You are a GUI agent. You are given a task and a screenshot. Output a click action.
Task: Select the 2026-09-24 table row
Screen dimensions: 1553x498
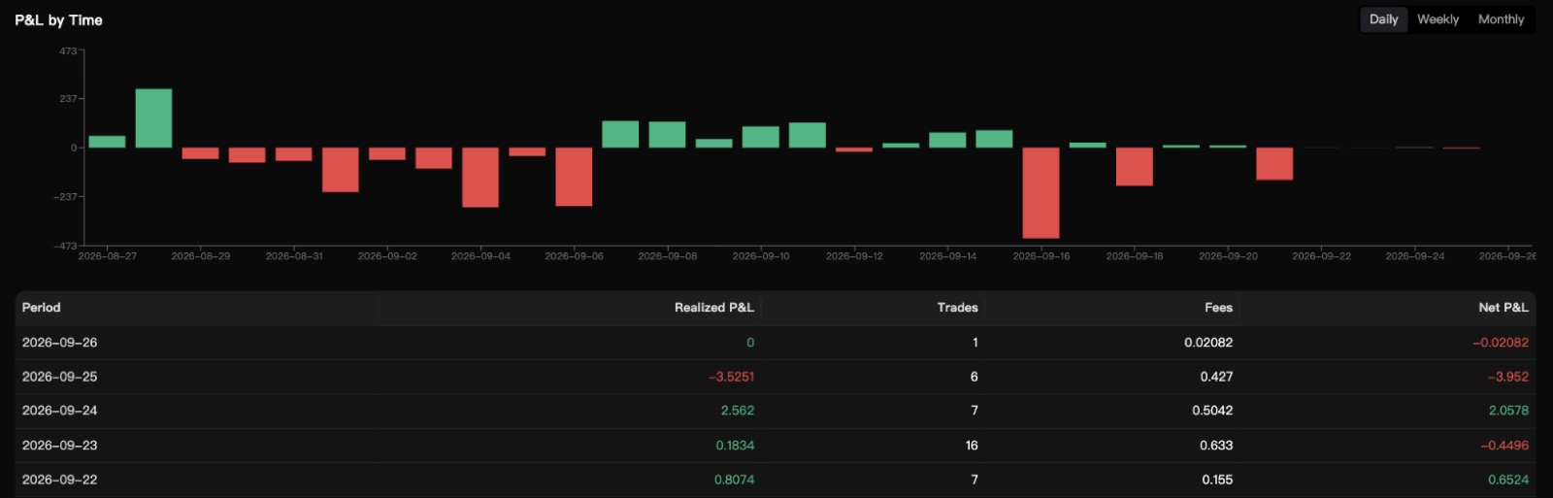(x=776, y=411)
